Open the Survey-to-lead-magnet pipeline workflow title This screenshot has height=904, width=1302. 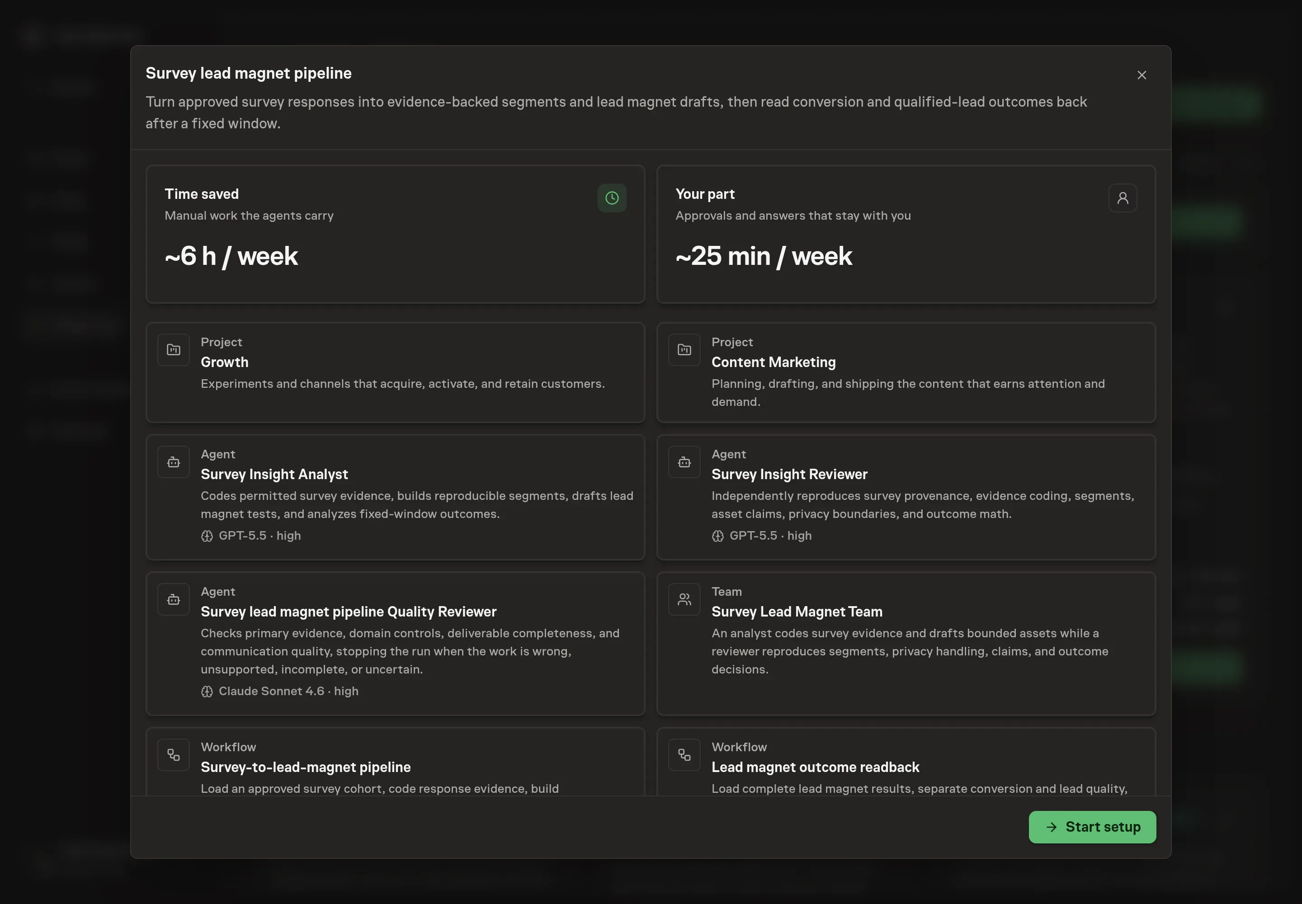click(x=306, y=767)
